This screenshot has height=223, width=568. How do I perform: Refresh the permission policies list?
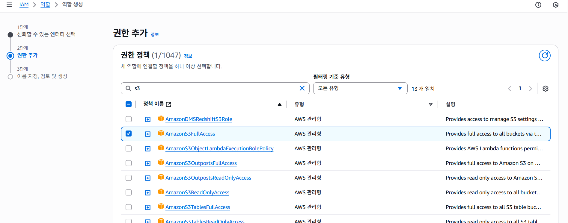point(545,56)
